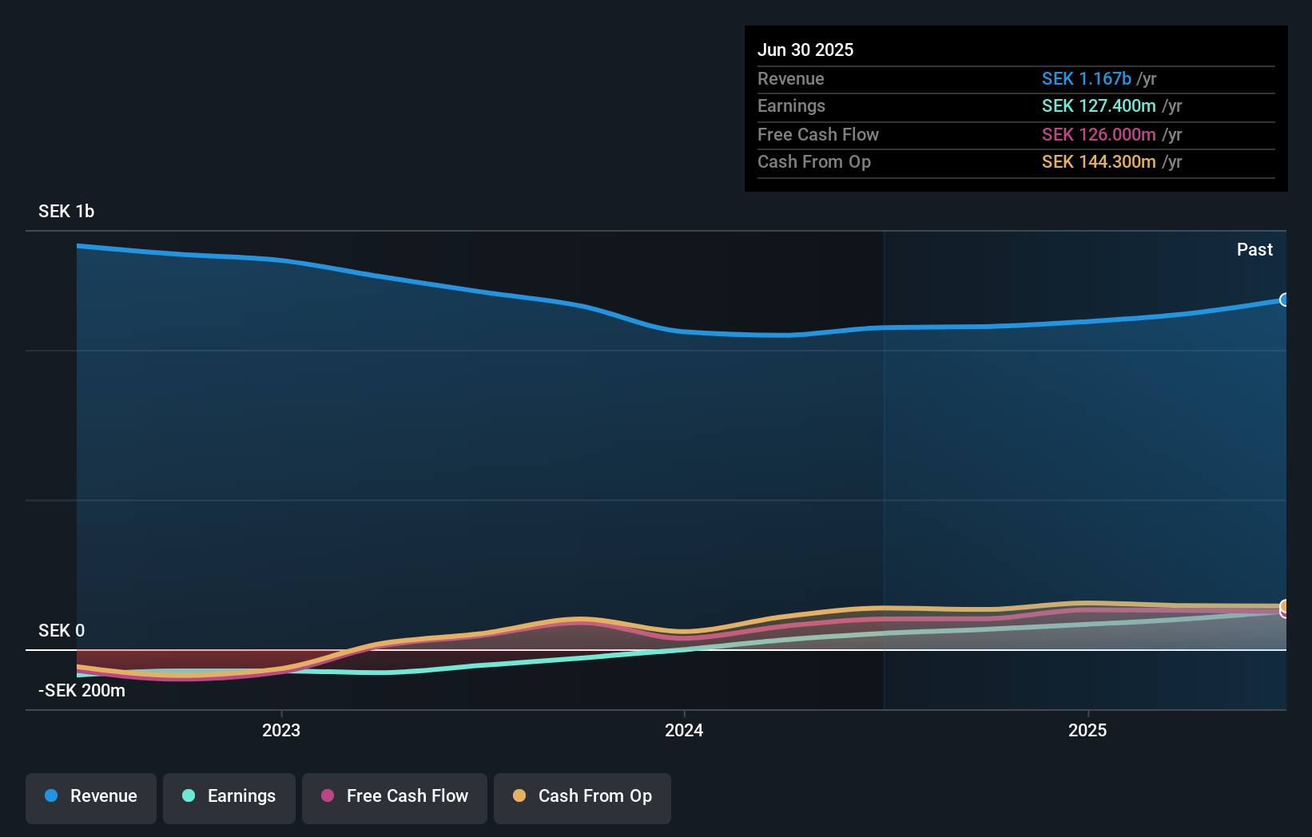1312x837 pixels.
Task: Click the SEK 144.300m cash from op value
Action: tap(1099, 161)
